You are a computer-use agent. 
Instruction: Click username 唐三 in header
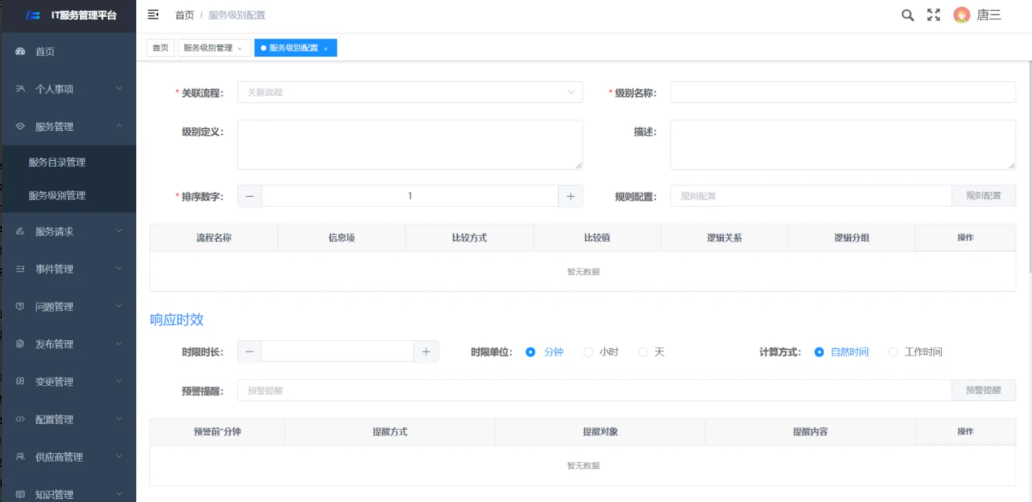tap(988, 15)
